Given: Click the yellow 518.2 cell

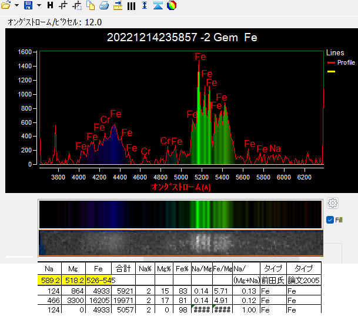Looking at the screenshot, I should pyautogui.click(x=73, y=280).
